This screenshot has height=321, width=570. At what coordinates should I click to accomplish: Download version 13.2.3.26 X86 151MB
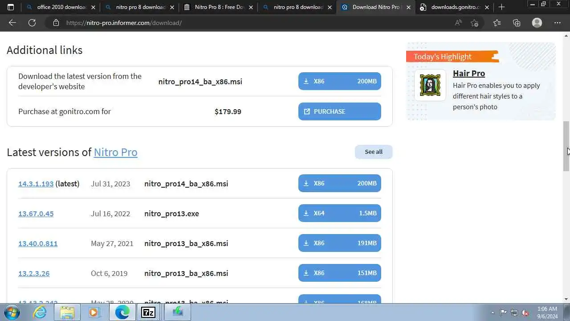340,273
